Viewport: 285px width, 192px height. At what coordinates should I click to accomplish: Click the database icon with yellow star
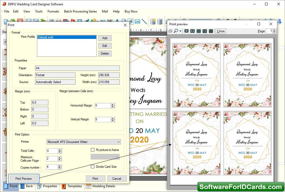click(153, 22)
